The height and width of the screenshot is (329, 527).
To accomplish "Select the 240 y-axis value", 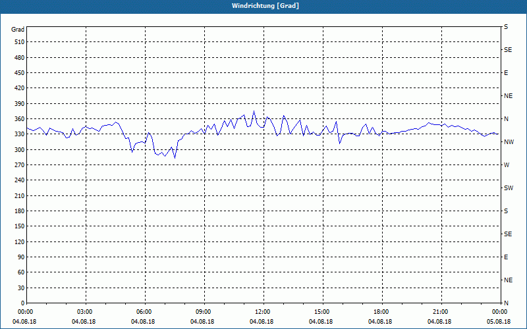I will pyautogui.click(x=19, y=180).
